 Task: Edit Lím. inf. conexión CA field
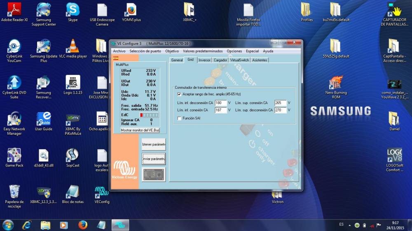[221, 110]
